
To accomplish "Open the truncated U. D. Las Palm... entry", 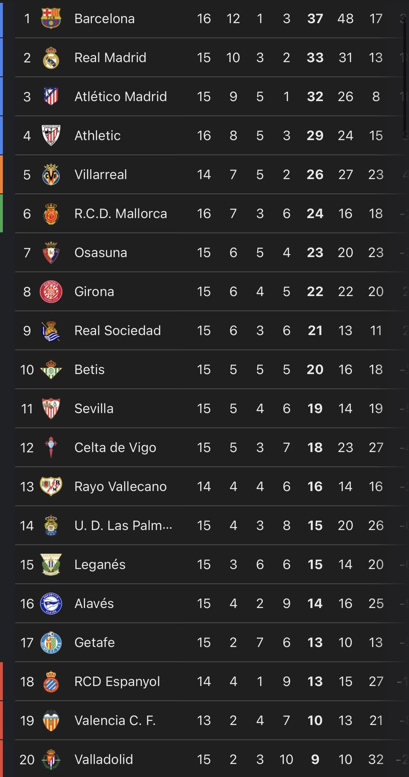I will [123, 525].
